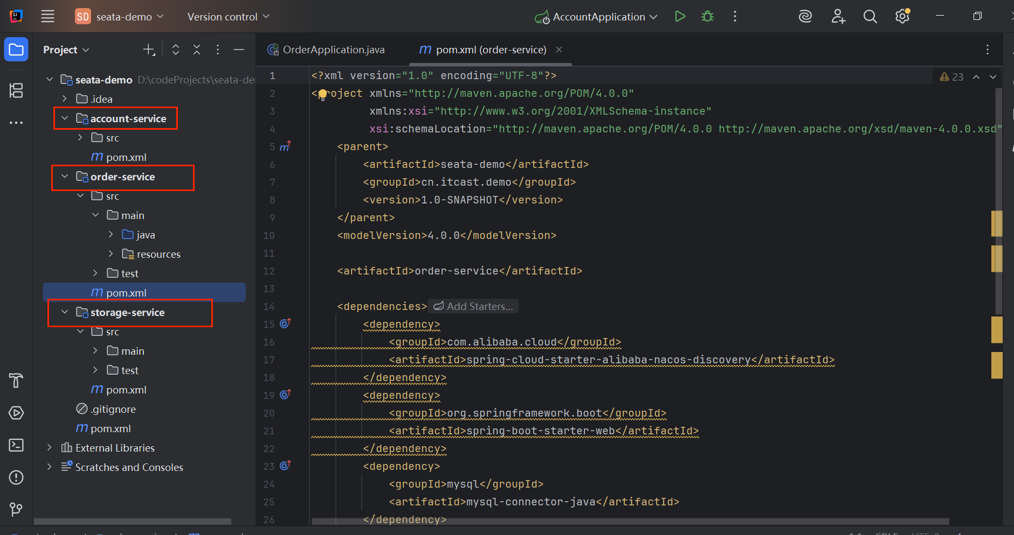Open Project panel options menu
Image resolution: width=1014 pixels, height=535 pixels.
click(x=218, y=50)
